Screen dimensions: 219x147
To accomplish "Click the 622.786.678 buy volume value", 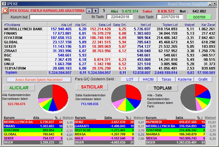I will click(17, 104).
